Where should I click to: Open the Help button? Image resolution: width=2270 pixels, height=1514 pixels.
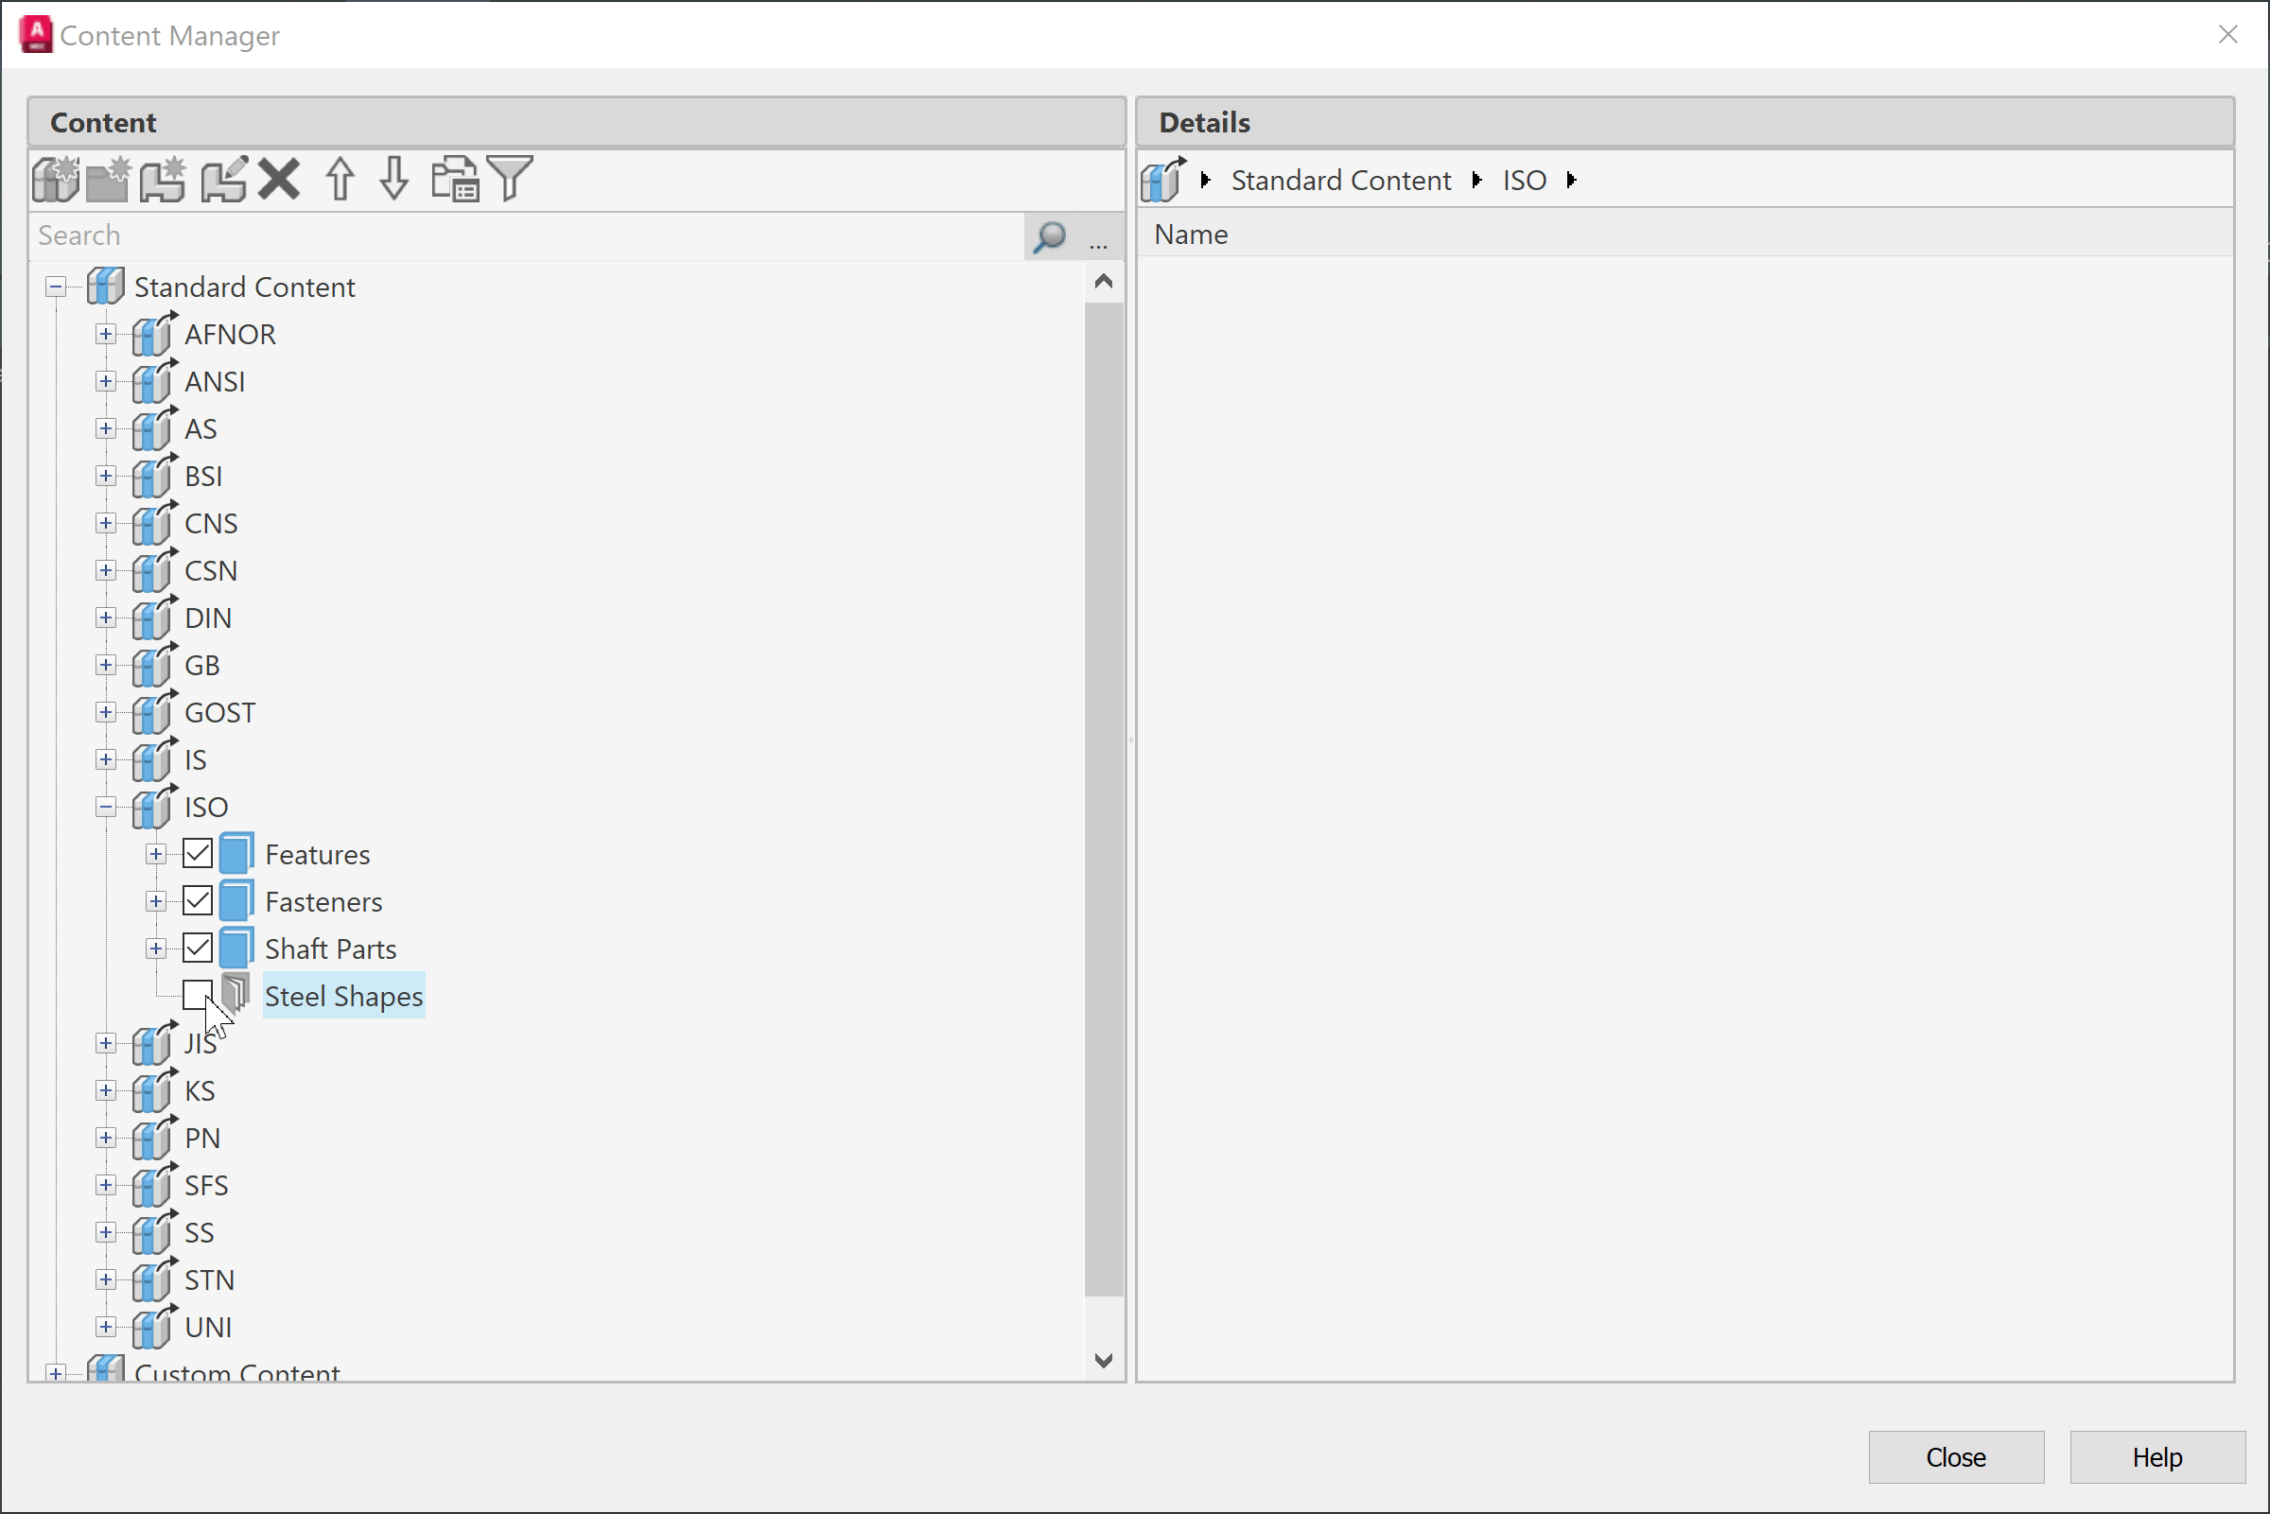pyautogui.click(x=2156, y=1456)
